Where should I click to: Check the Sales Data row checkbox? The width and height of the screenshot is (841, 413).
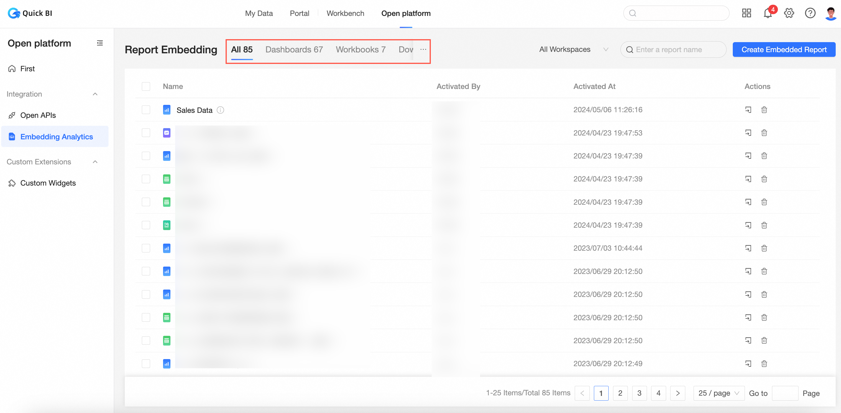coord(146,110)
